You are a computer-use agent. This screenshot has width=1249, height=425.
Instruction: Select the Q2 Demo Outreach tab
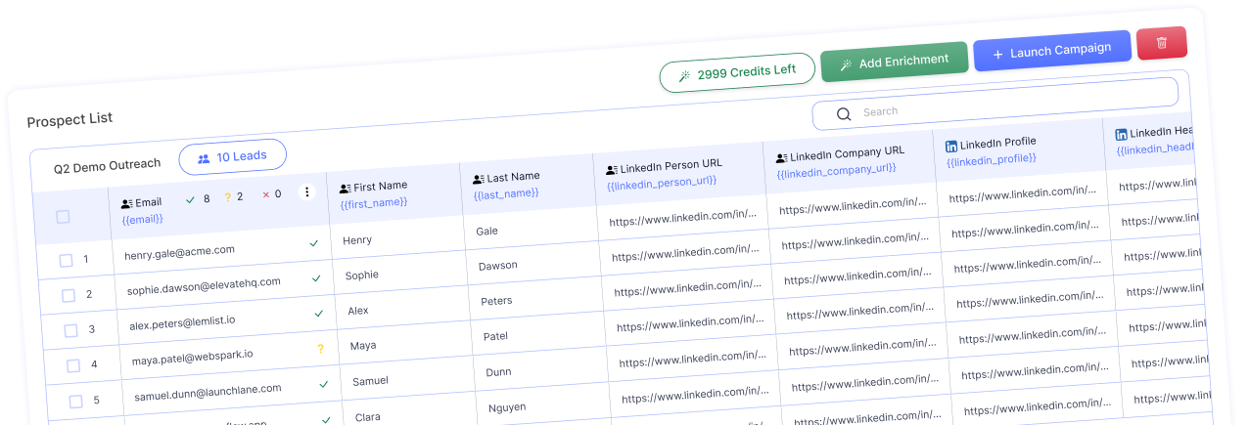(107, 165)
